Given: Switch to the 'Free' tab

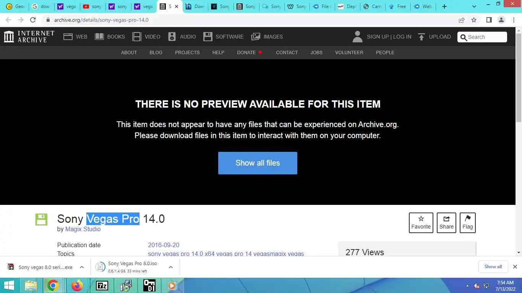Looking at the screenshot, I should [x=398, y=6].
